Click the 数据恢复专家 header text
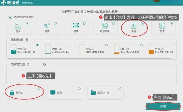183x112 pixels. pos(28,3)
